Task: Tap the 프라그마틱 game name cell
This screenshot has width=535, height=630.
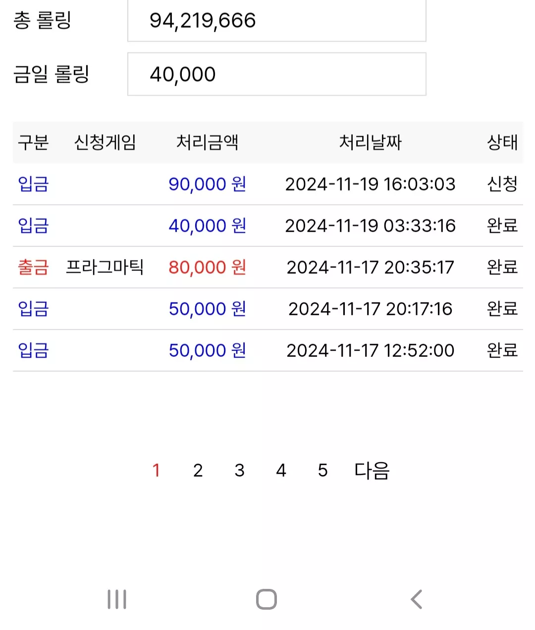Action: [105, 267]
